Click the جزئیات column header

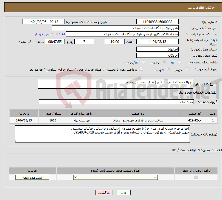click(x=32, y=171)
